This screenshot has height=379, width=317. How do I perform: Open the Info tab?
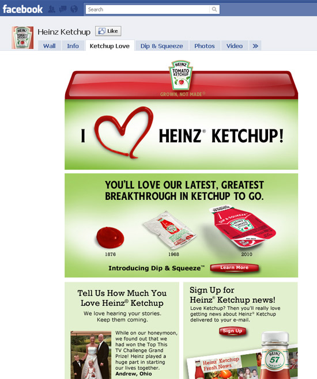click(73, 46)
